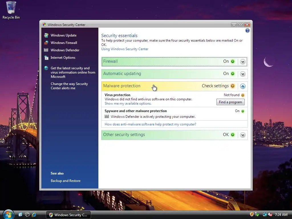Open Show me my available options link
The width and height of the screenshot is (292, 219).
click(x=128, y=104)
